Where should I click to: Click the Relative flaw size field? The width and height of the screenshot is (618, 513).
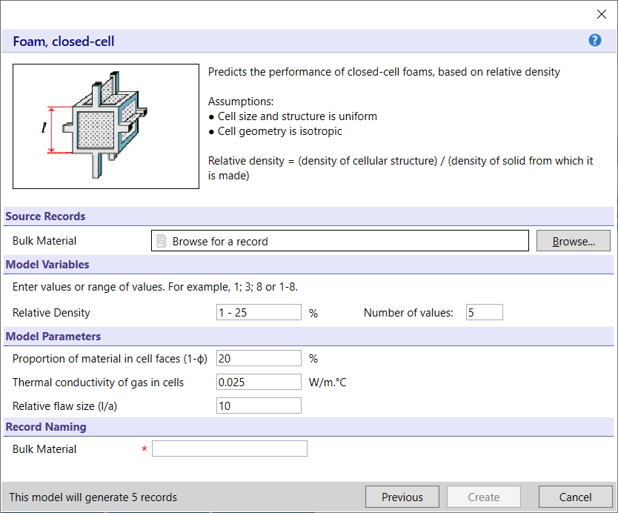tap(259, 406)
